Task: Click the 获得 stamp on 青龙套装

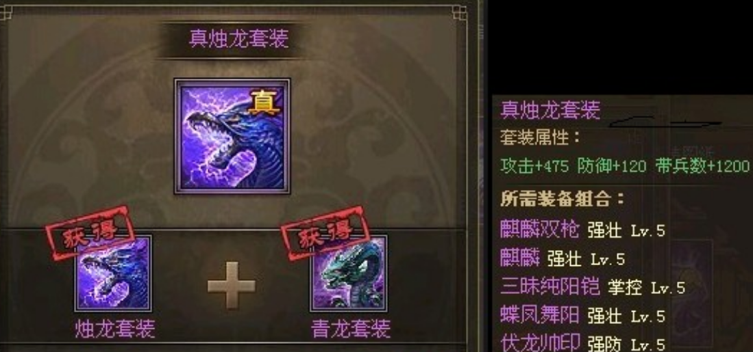Action: [325, 233]
